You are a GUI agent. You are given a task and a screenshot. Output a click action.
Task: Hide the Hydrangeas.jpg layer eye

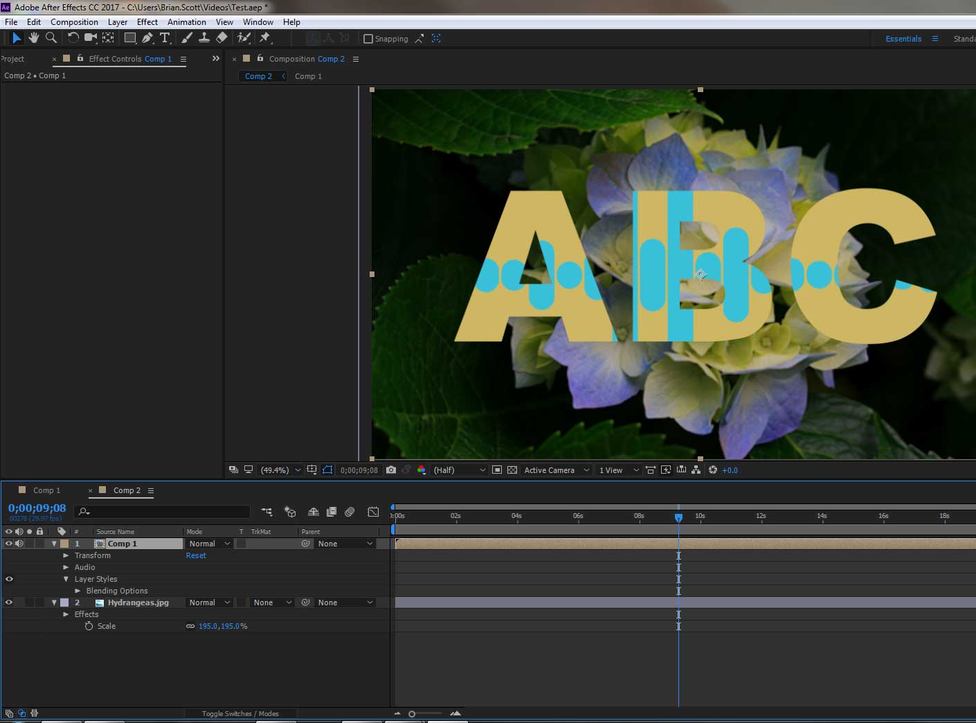9,602
